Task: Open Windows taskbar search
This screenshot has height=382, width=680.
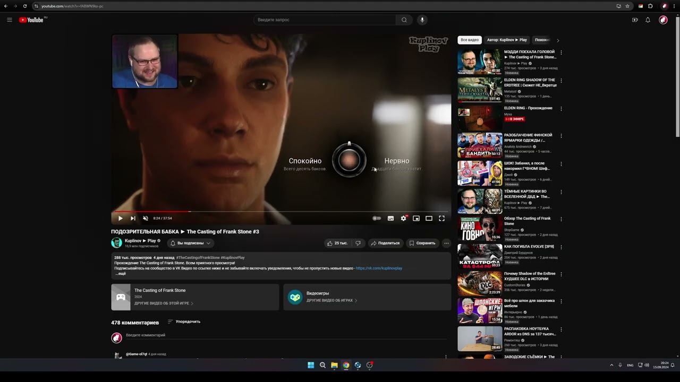Action: (322, 365)
